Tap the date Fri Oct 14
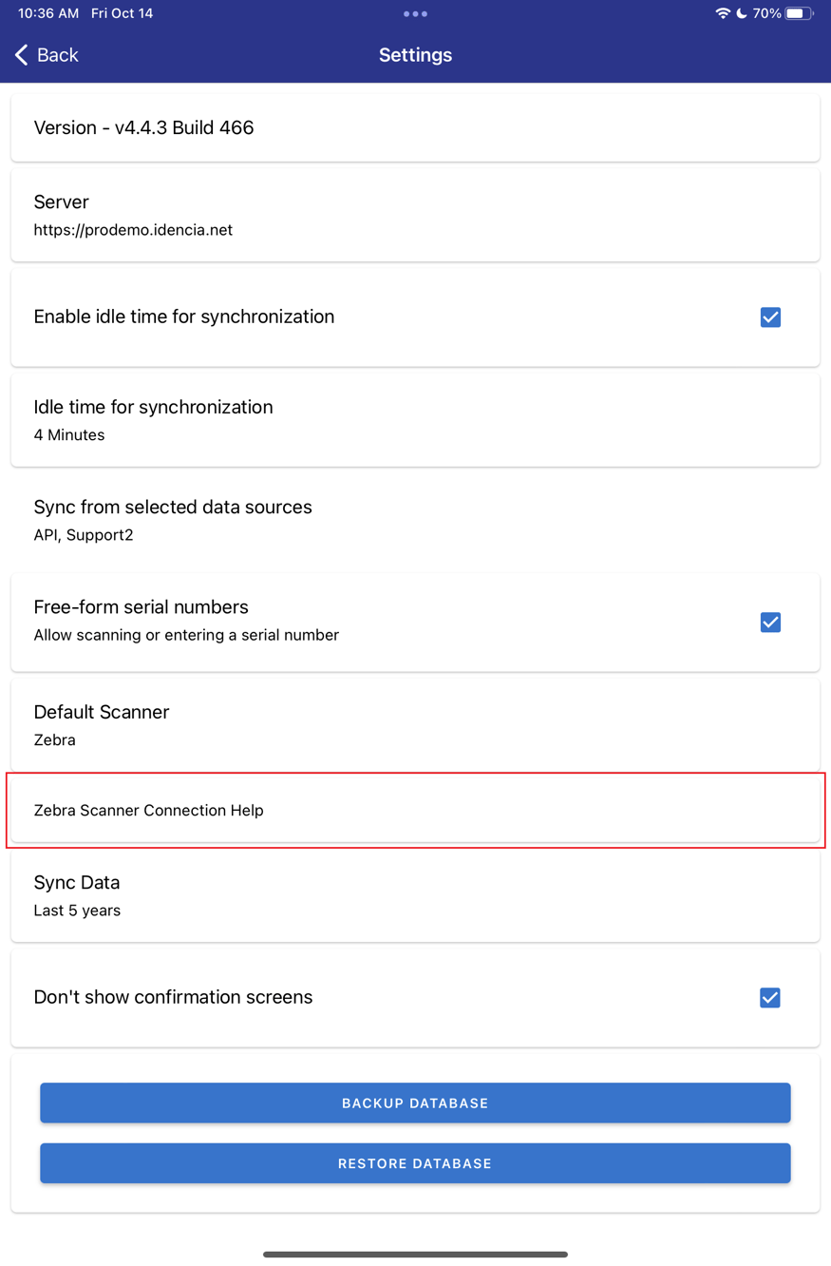This screenshot has height=1266, width=831. point(122,13)
